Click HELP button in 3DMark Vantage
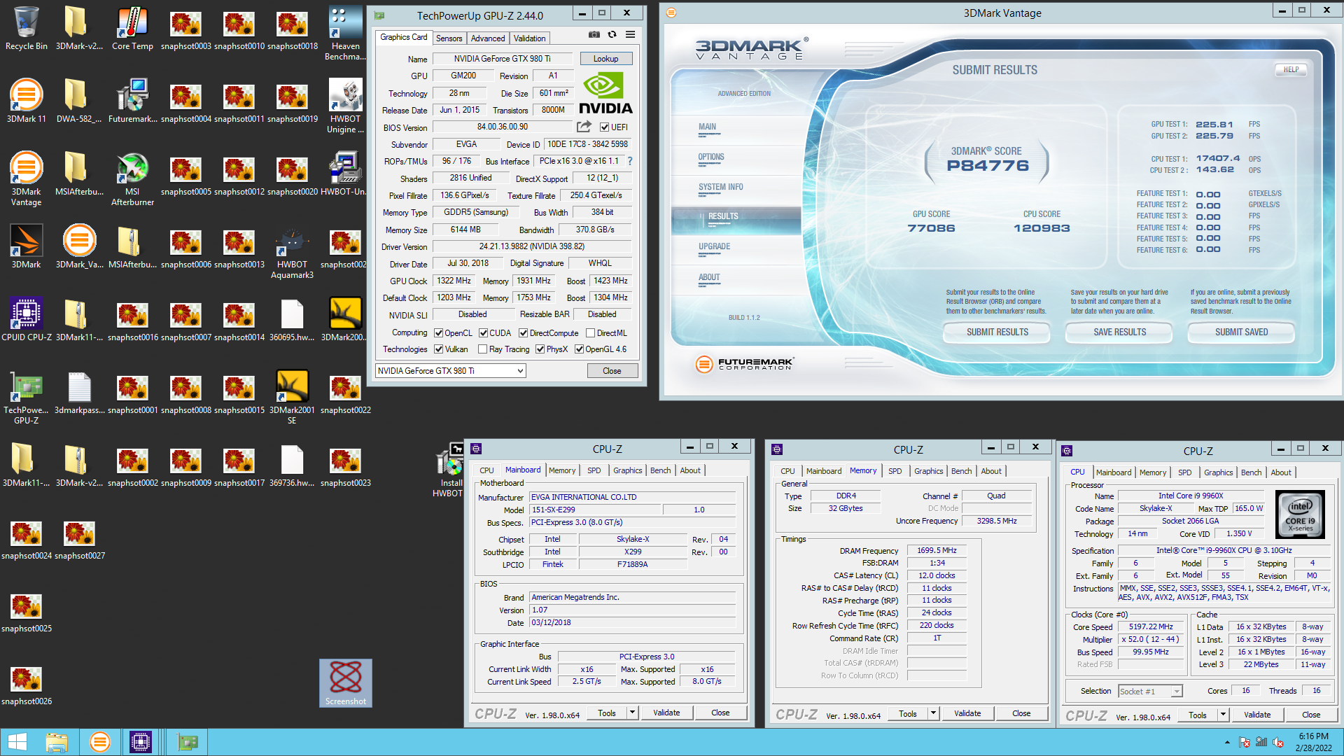 (x=1291, y=69)
